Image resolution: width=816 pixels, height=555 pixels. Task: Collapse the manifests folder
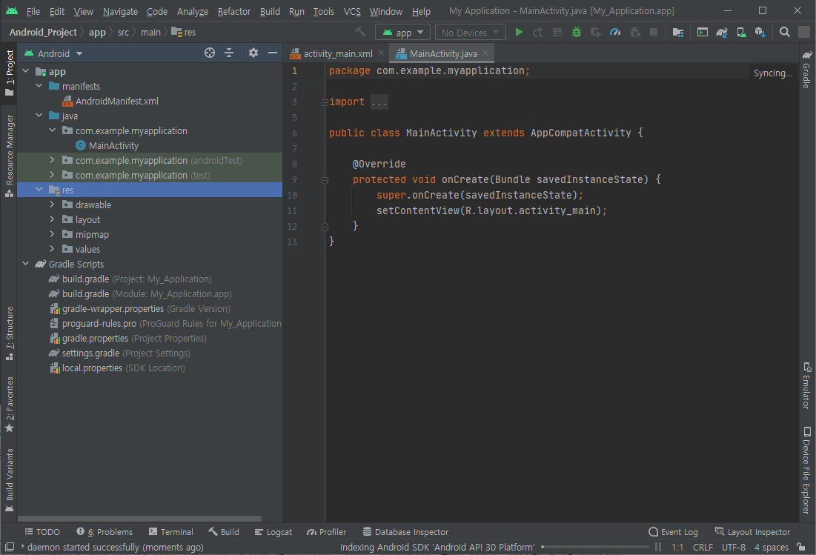(x=39, y=86)
